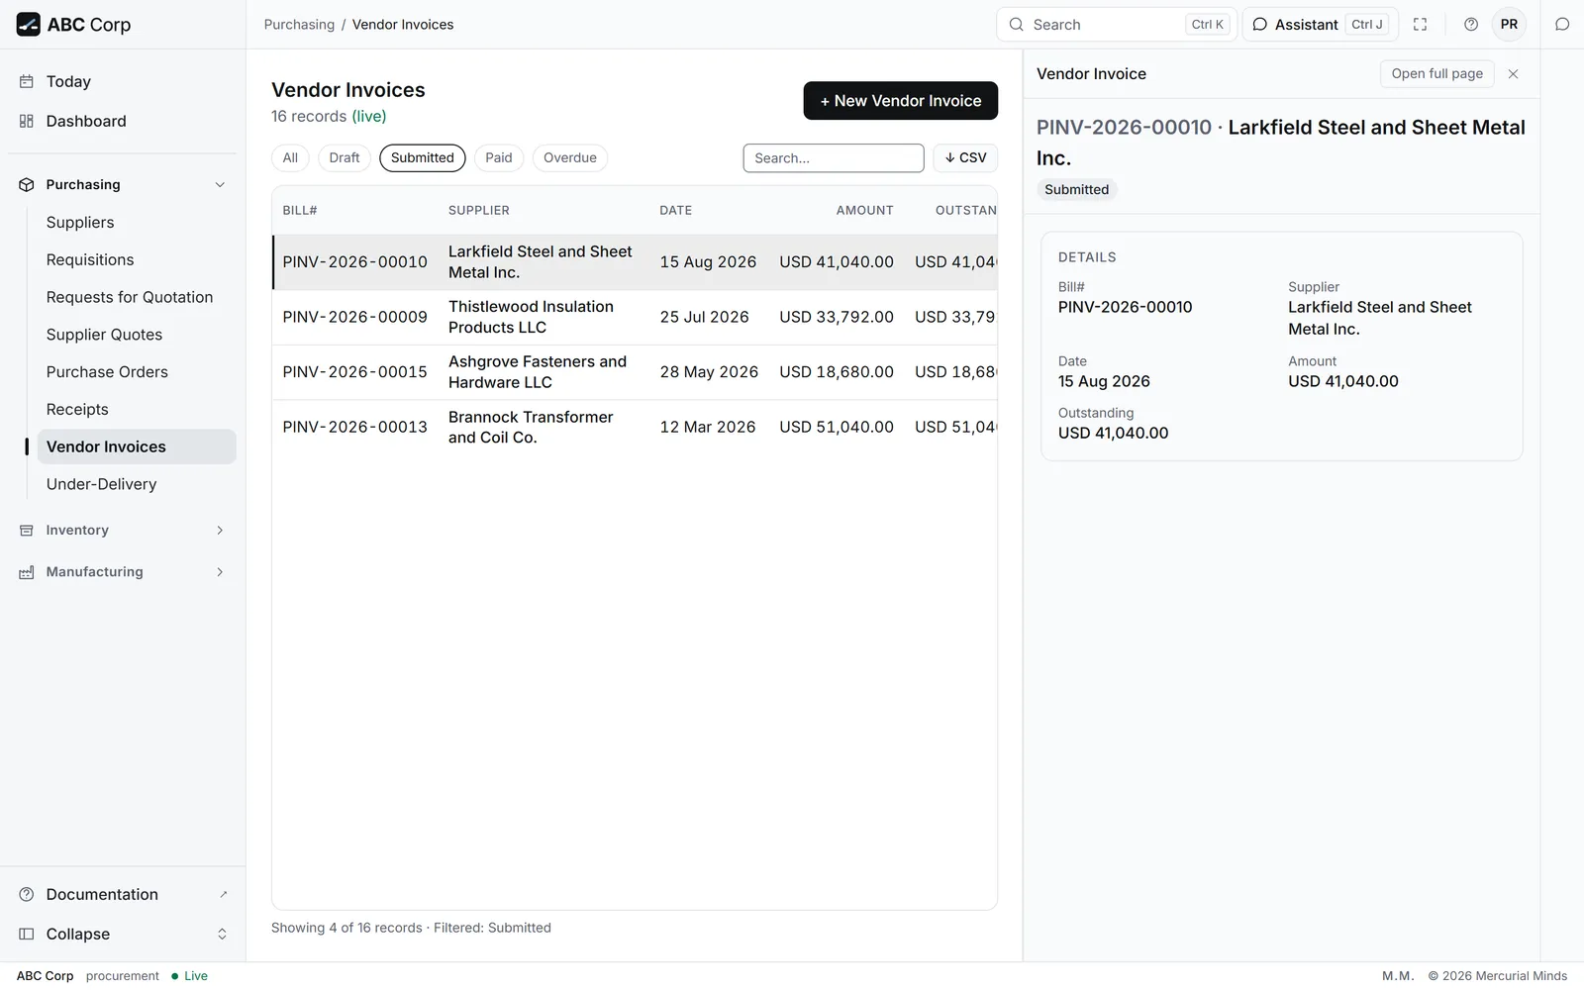This screenshot has height=990, width=1584.
Task: Sort by the DATE column header
Action: tap(676, 211)
